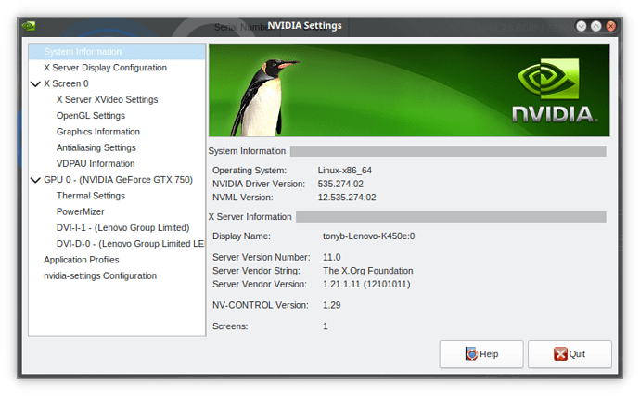
Task: Select System Information in the sidebar
Action: pyautogui.click(x=83, y=52)
